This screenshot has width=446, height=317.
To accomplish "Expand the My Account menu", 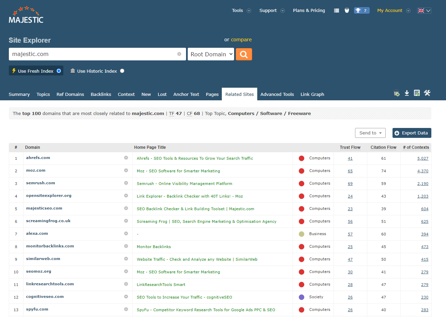I will [x=394, y=11].
